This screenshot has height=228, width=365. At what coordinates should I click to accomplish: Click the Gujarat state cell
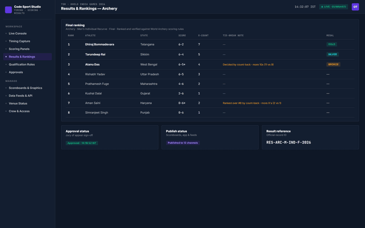145,93
